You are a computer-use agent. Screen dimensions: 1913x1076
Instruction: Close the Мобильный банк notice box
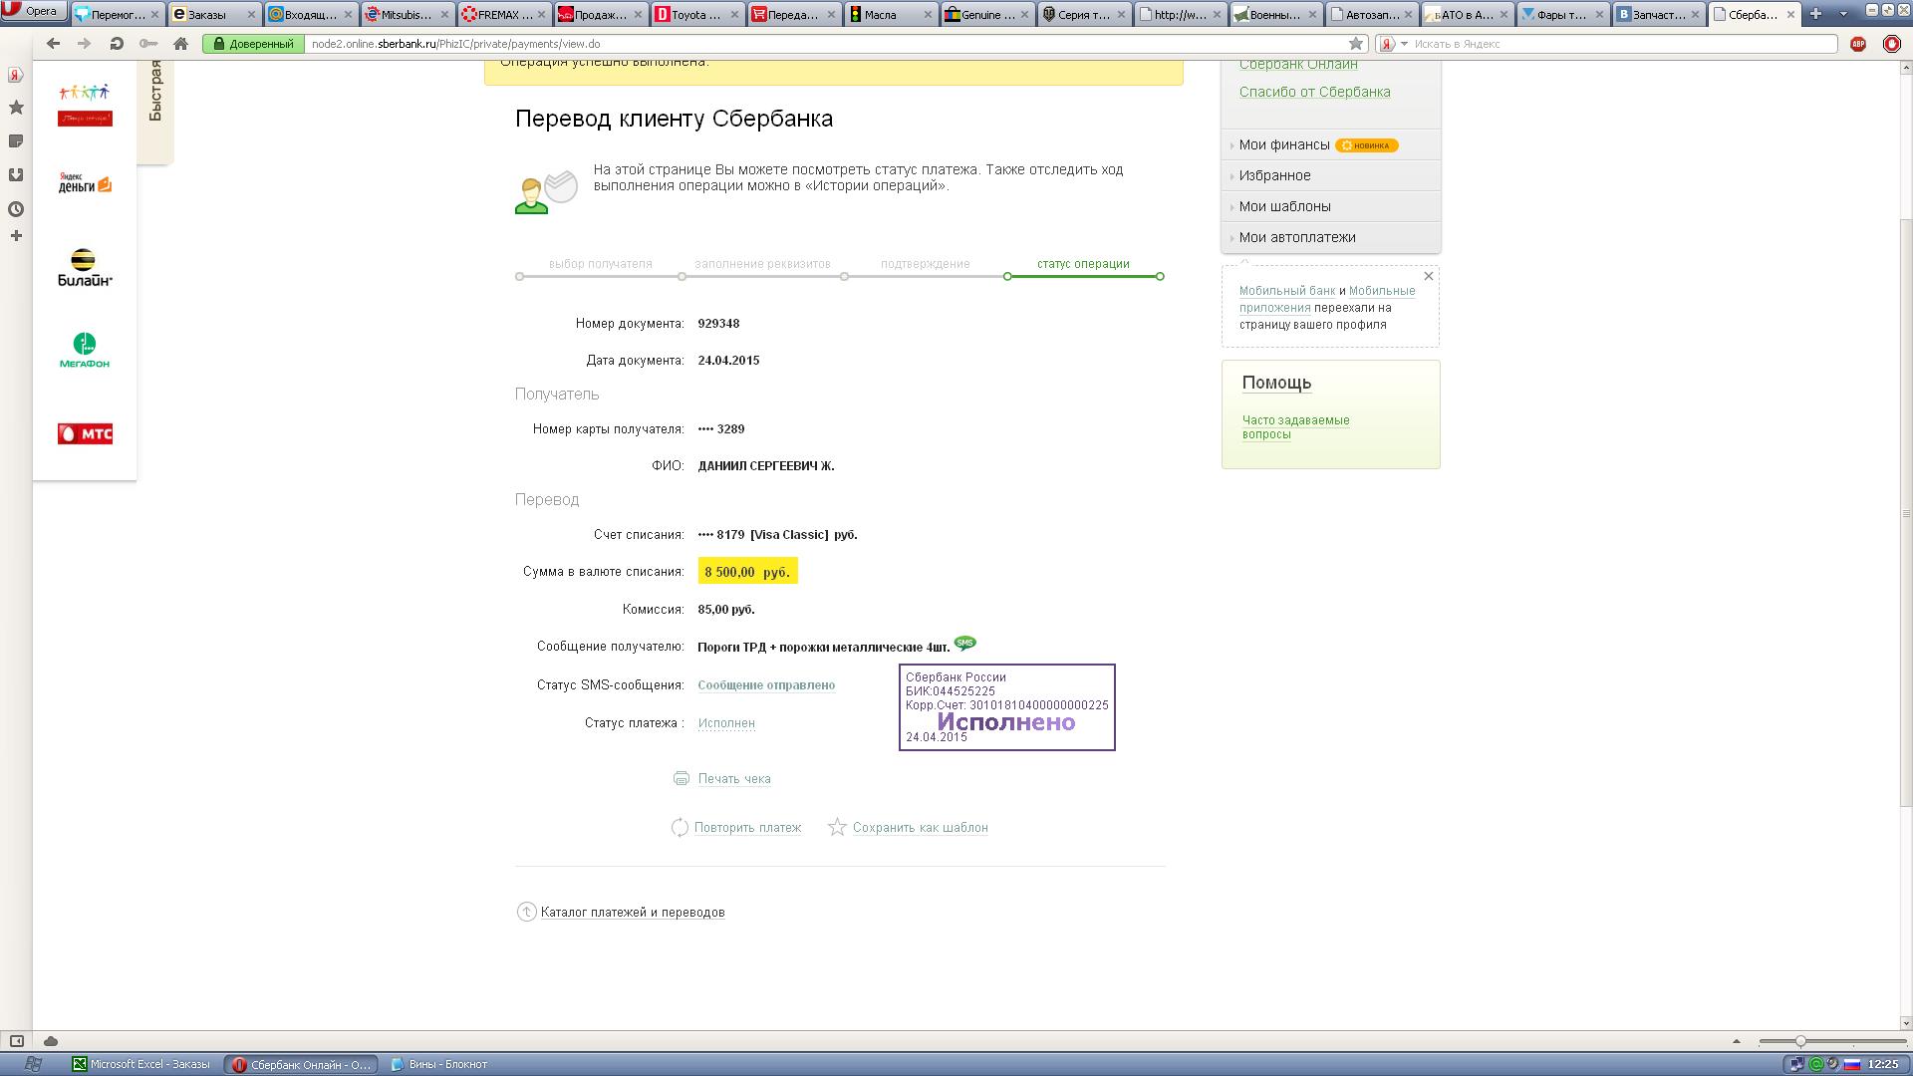1428,276
